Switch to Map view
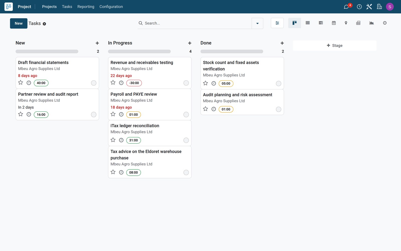This screenshot has width=401, height=251. point(346,23)
